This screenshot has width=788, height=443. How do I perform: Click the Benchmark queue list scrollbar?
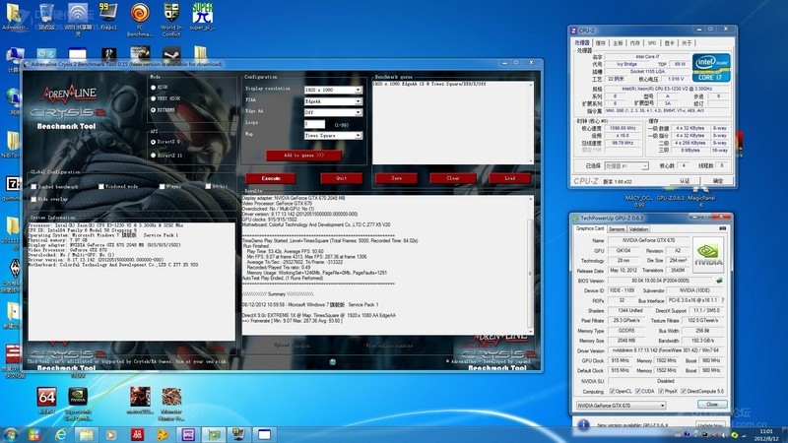tap(531, 122)
